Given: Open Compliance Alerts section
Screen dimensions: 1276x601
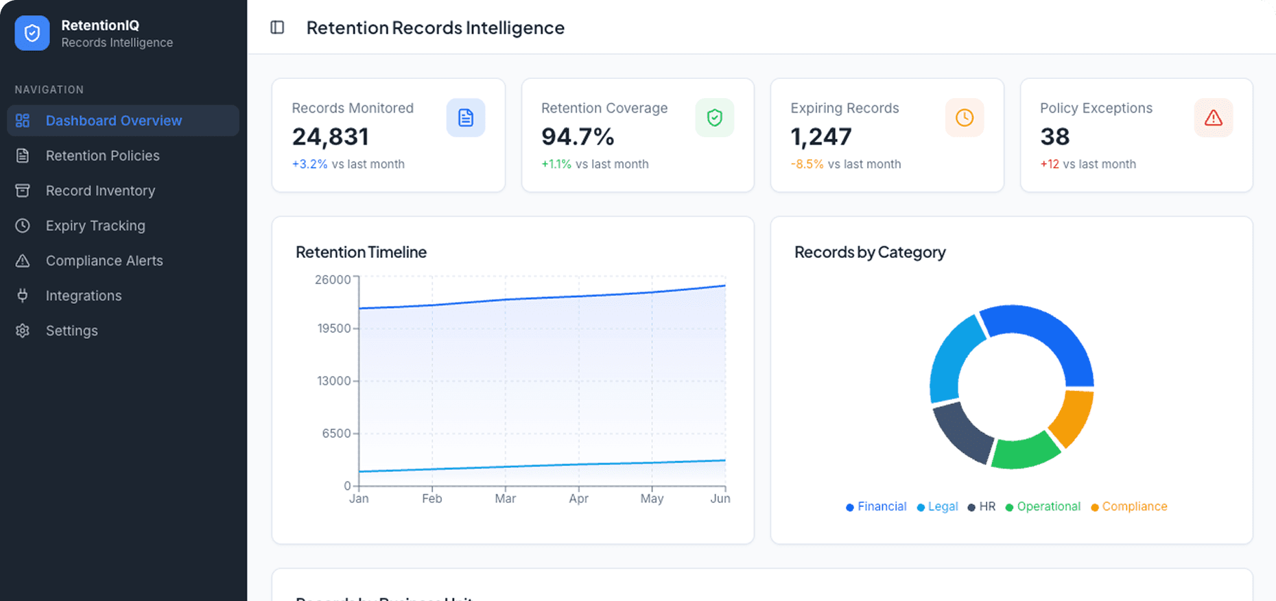Looking at the screenshot, I should (x=123, y=261).
